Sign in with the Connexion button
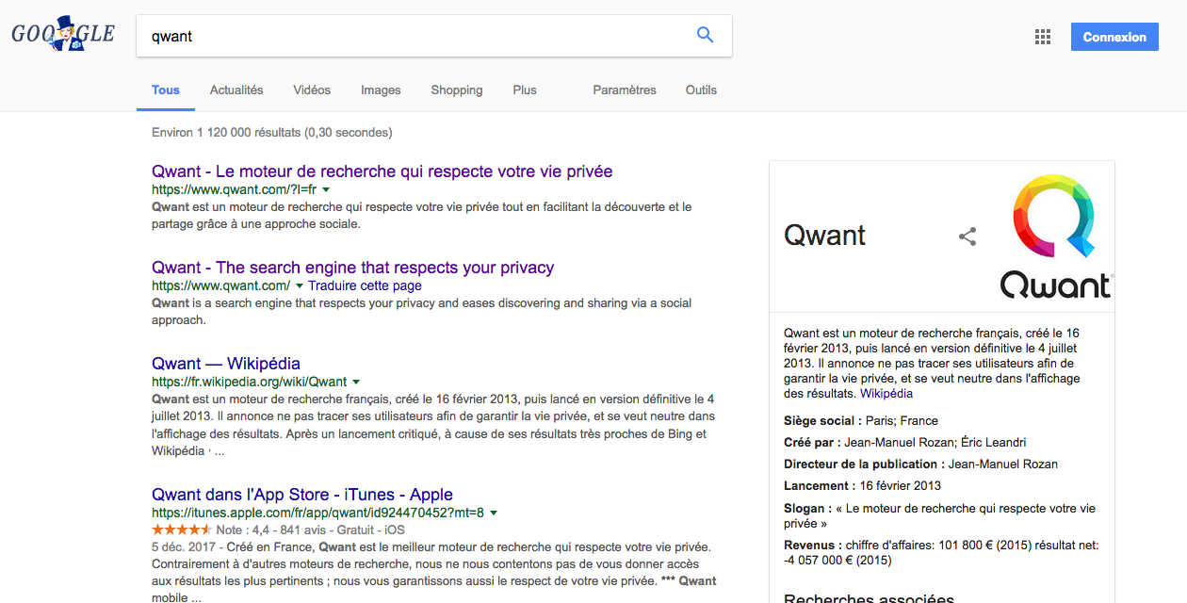The image size is (1187, 603). coord(1114,37)
